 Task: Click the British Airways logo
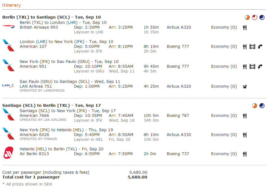click(8, 26)
